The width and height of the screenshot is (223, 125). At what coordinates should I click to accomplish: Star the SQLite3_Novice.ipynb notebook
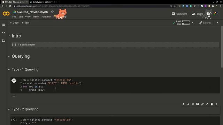click(52, 12)
